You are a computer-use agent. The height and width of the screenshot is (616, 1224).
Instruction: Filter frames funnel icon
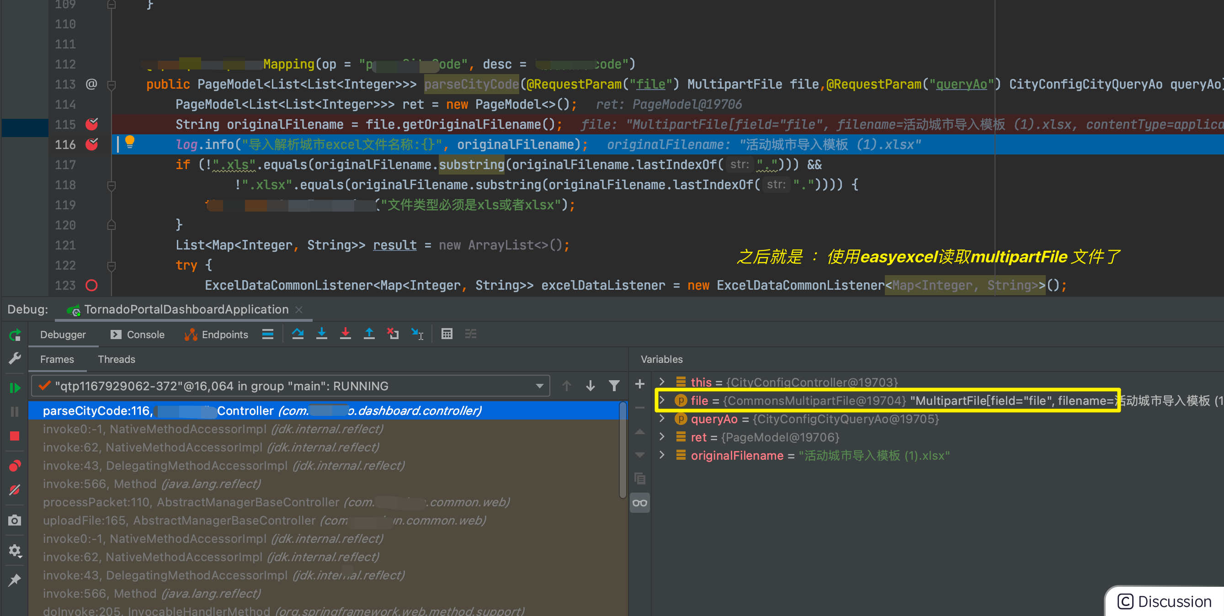614,386
